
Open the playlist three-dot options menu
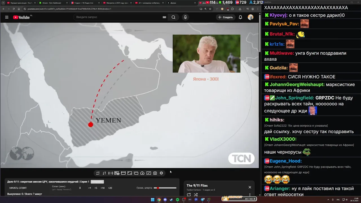tap(250, 195)
